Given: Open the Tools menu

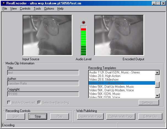Looking at the screenshot, I should pyautogui.click(x=37, y=9).
